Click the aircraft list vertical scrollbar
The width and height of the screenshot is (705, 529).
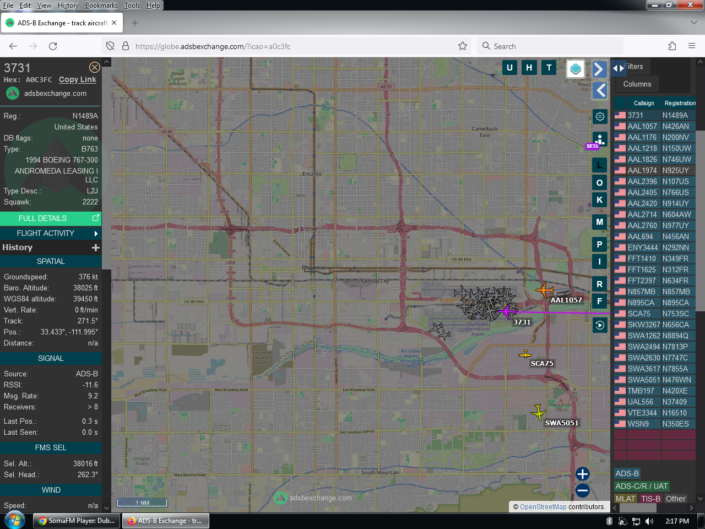pyautogui.click(x=701, y=220)
